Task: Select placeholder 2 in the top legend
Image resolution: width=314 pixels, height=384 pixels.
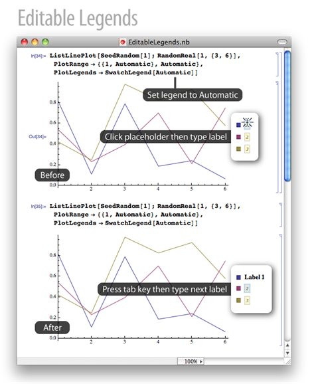Action: 247,137
